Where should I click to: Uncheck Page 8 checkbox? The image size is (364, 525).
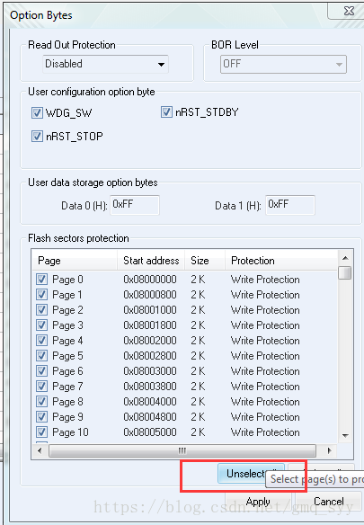point(41,402)
